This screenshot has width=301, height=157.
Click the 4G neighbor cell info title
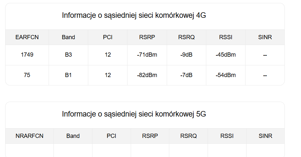[x=134, y=15]
